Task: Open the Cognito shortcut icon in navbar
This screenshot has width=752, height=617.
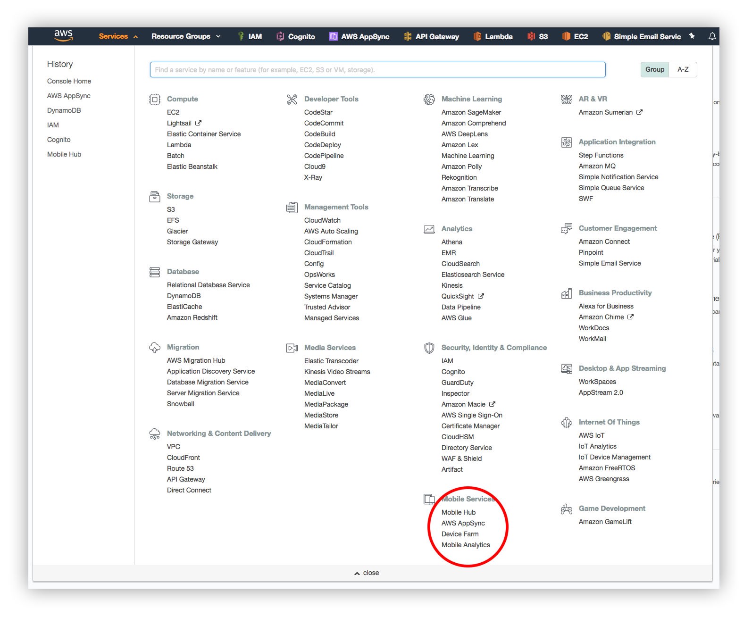Action: click(280, 36)
